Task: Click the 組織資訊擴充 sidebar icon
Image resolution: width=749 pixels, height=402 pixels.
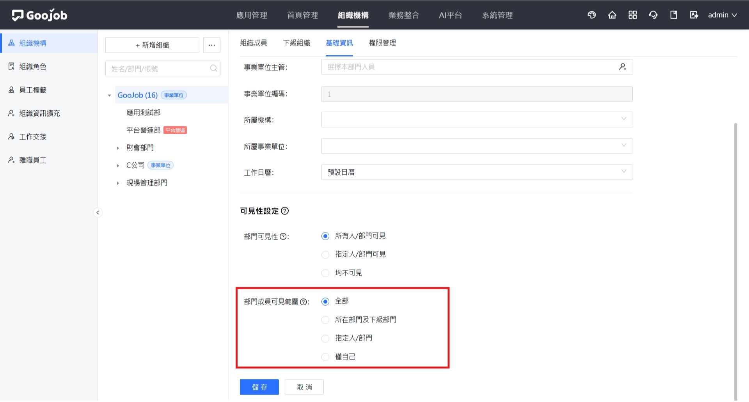Action: point(11,113)
